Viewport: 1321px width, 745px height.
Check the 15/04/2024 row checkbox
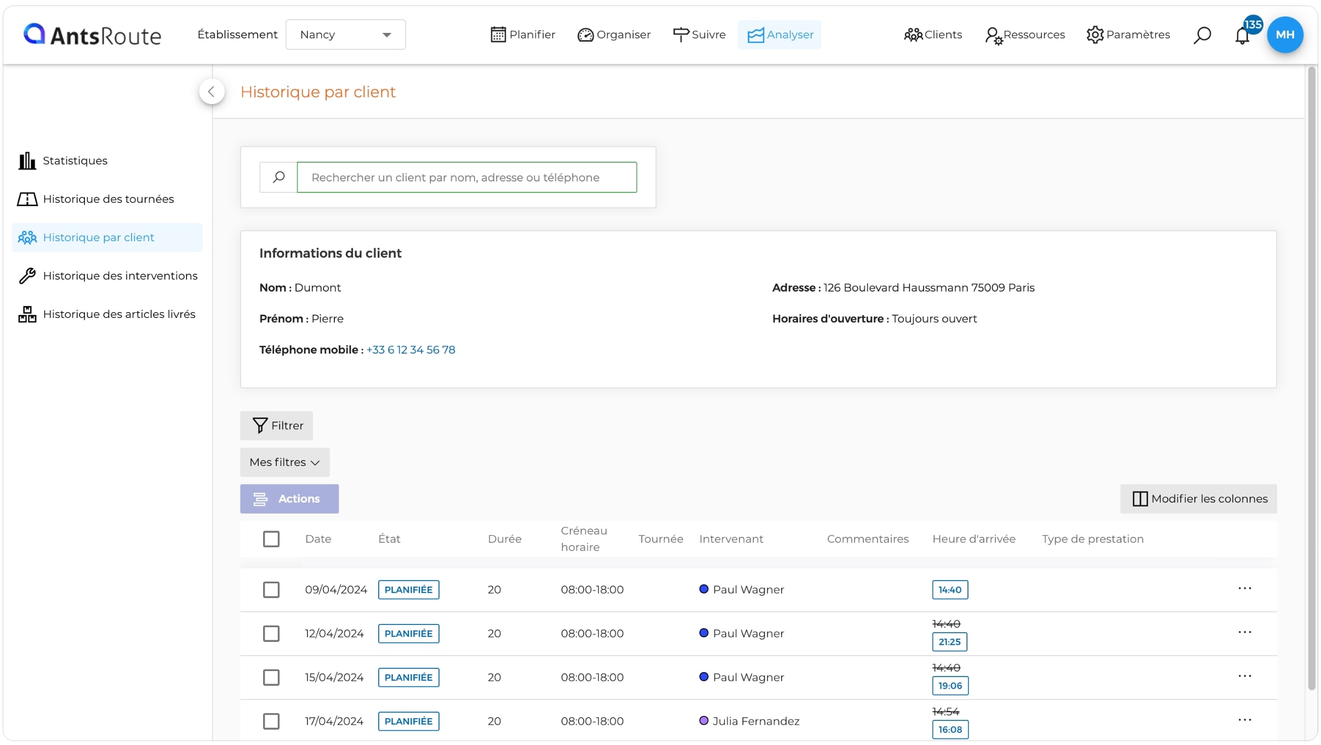click(271, 678)
